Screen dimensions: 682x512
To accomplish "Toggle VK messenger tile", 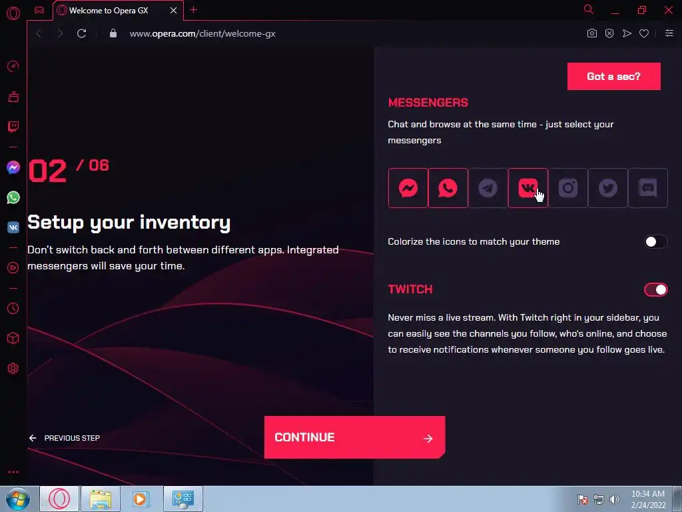I will (x=528, y=188).
